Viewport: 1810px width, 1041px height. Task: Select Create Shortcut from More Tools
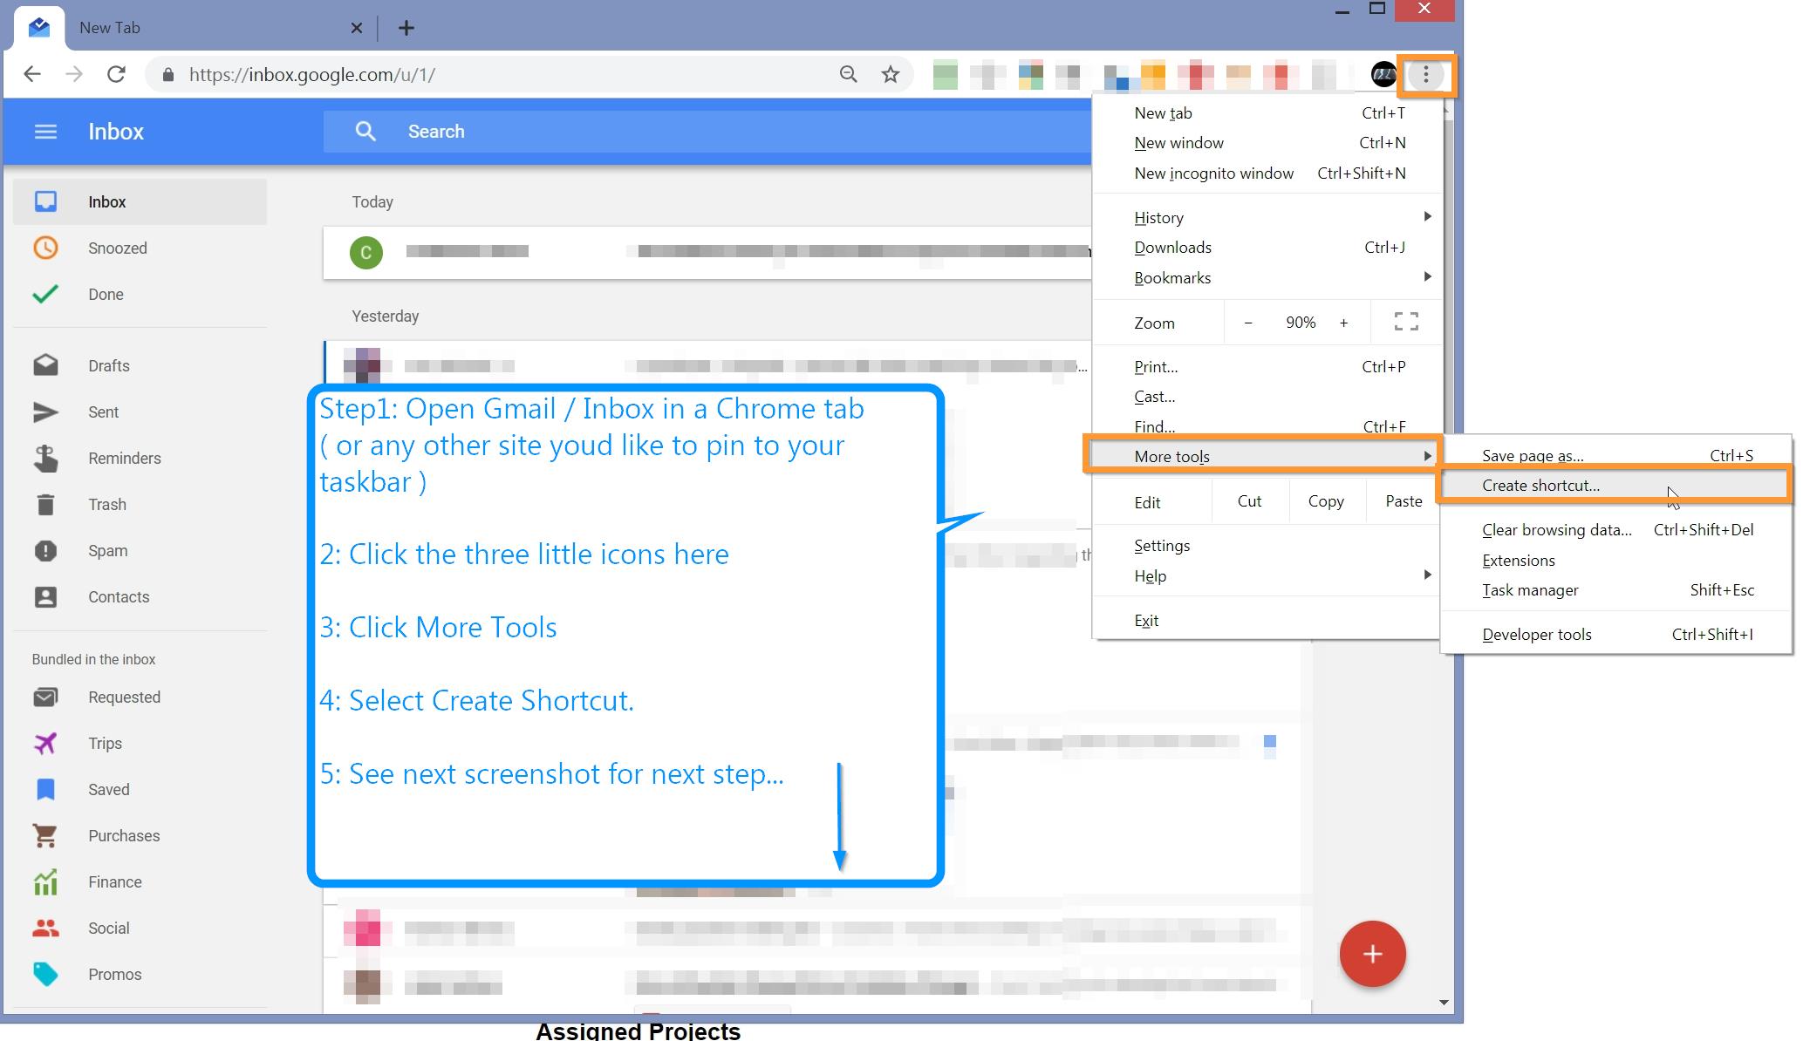(x=1543, y=485)
